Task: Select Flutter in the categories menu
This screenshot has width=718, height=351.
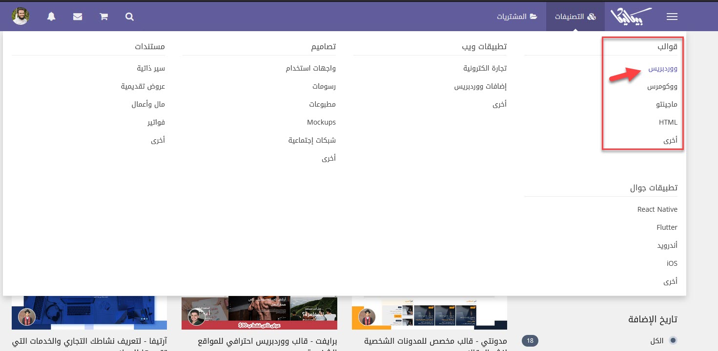Action: click(667, 227)
